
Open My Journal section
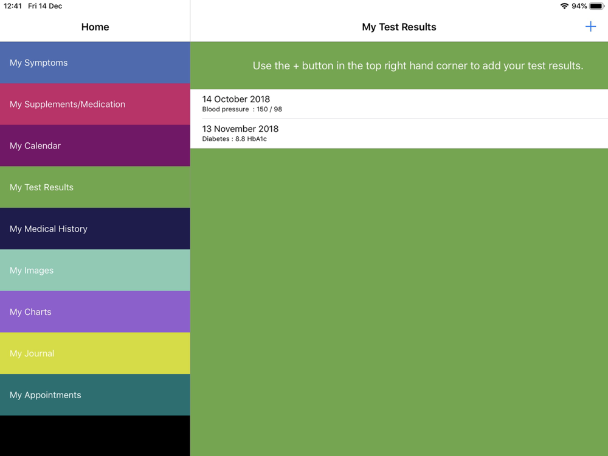[x=95, y=353]
